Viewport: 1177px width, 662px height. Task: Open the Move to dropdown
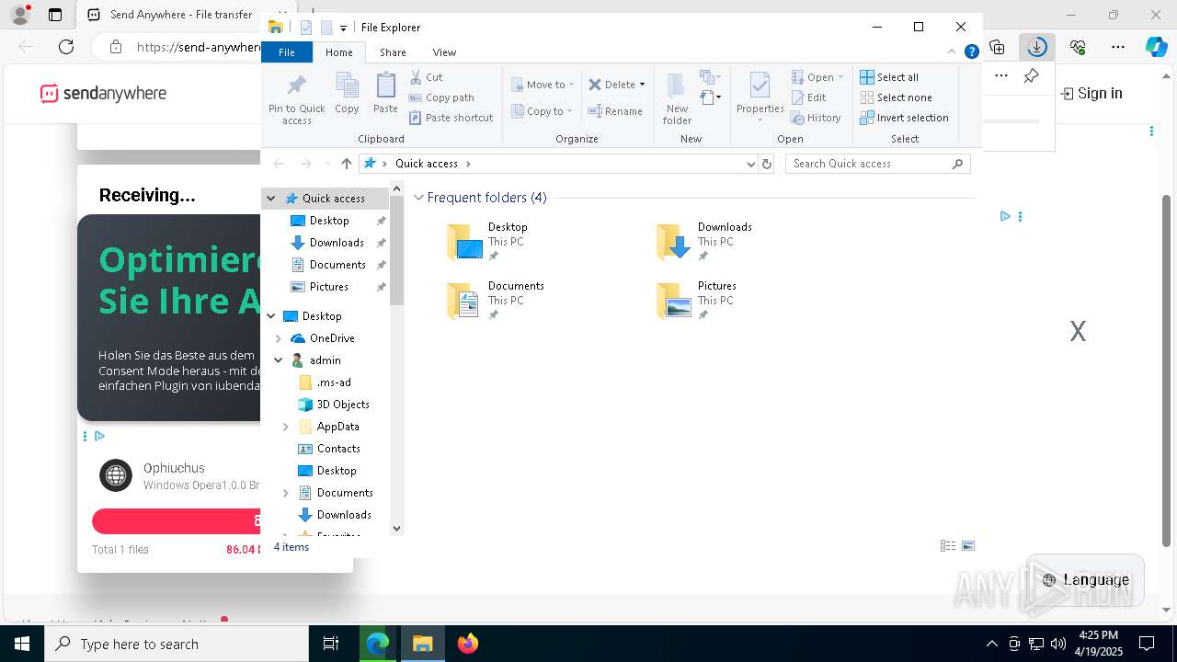[x=543, y=85]
